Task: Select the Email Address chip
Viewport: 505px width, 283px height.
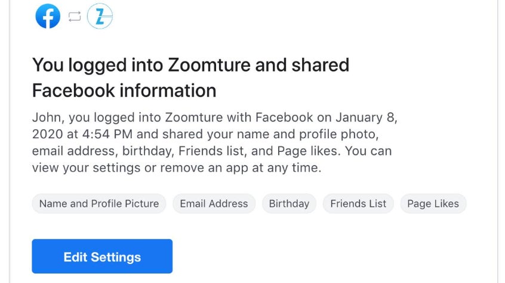Action: tap(214, 204)
